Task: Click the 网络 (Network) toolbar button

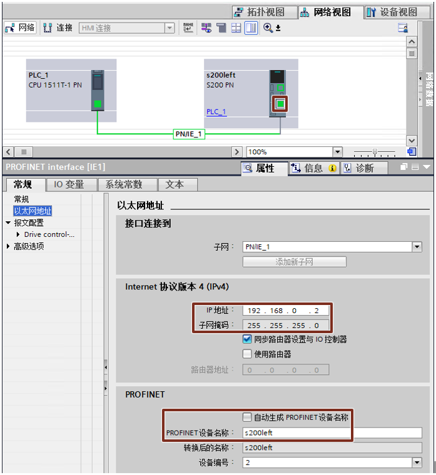Action: coord(20,27)
